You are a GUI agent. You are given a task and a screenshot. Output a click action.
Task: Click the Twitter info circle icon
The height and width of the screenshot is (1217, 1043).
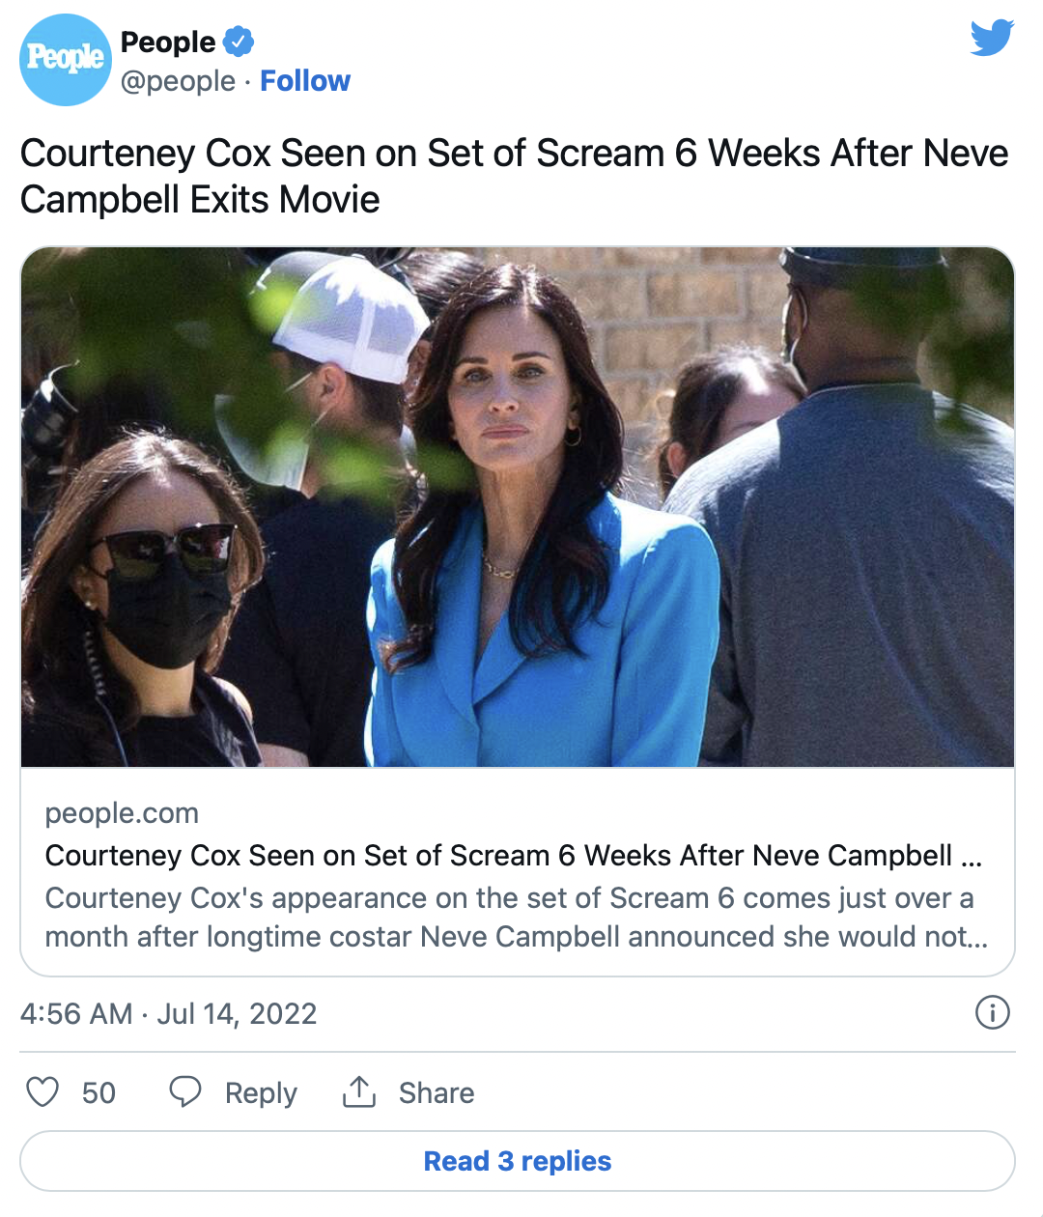993,1012
